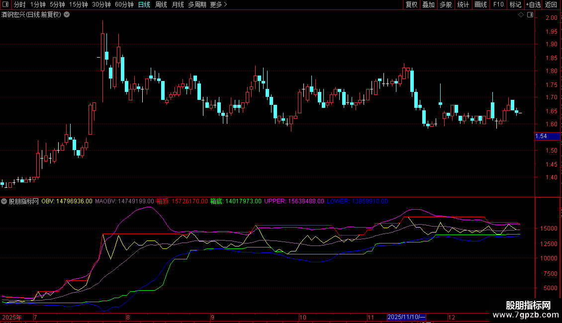Toggle the left sidebar panel icon
This screenshot has height=323, width=562.
[4, 4]
